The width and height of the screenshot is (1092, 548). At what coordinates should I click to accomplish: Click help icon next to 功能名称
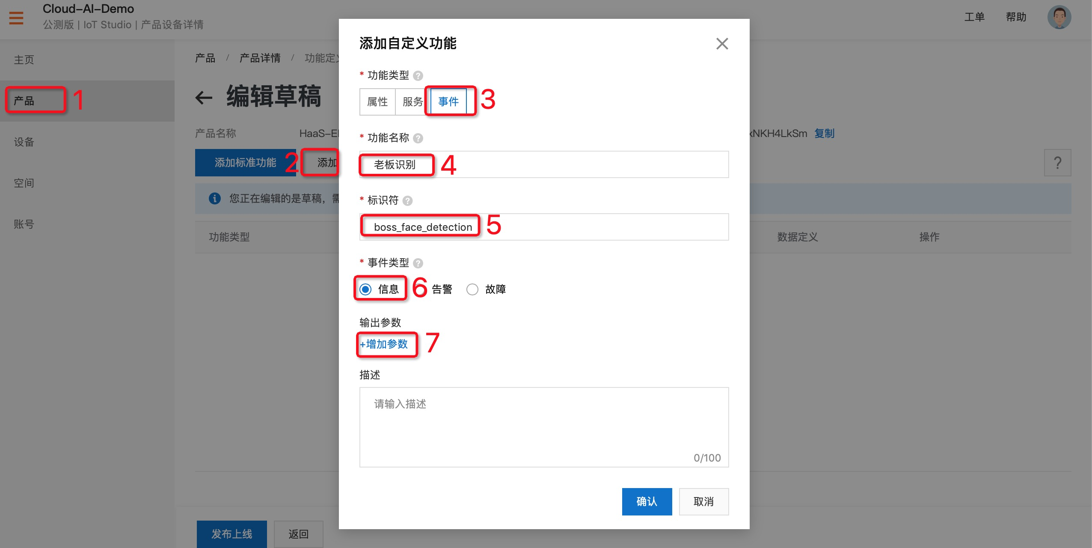click(x=418, y=138)
